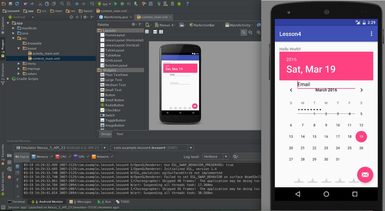Viewport: 385px width, 211px height.
Task: Take a screenshot with camera icon
Action: 9,155
